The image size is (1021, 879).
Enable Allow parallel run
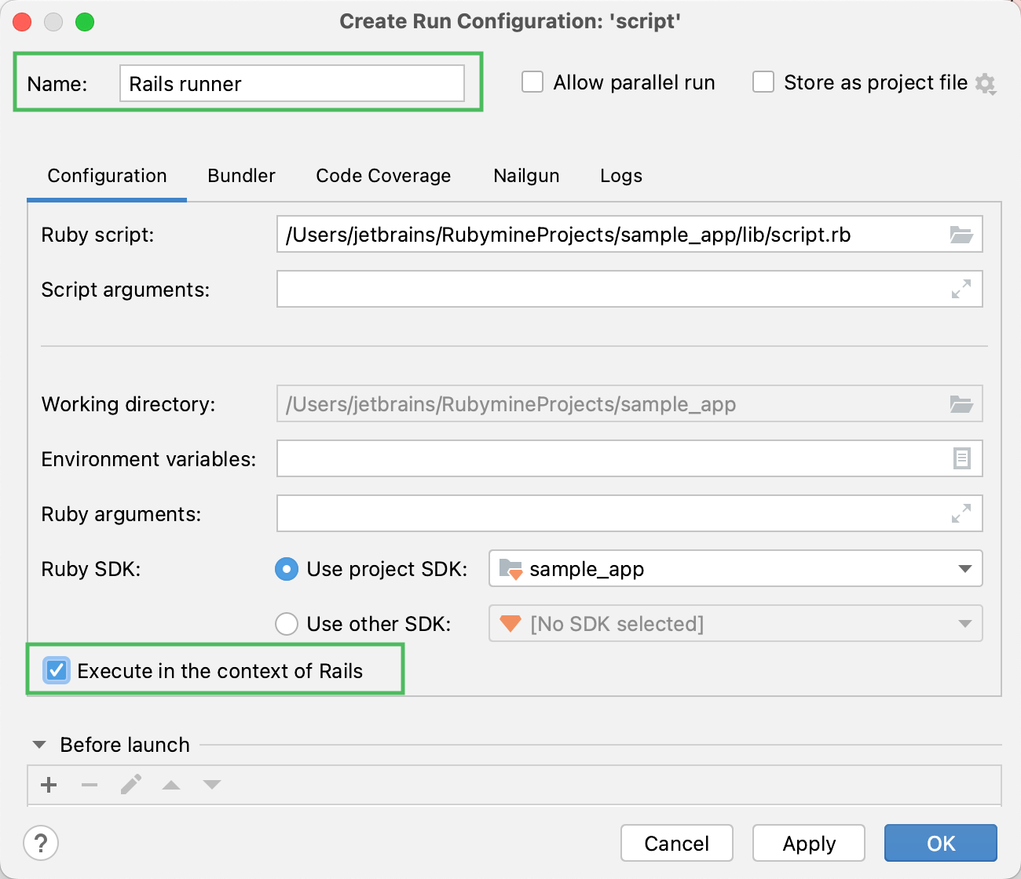tap(532, 82)
